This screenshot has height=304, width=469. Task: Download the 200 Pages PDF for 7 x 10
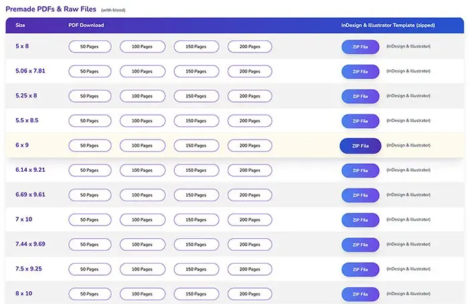(250, 220)
